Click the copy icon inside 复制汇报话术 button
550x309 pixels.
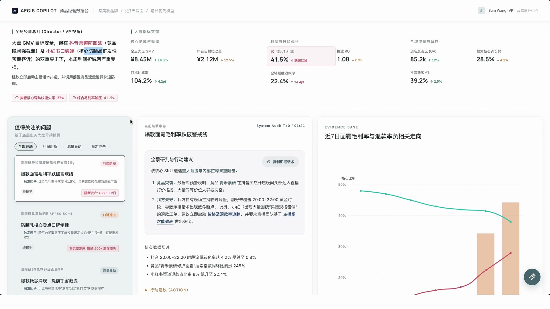click(x=268, y=162)
